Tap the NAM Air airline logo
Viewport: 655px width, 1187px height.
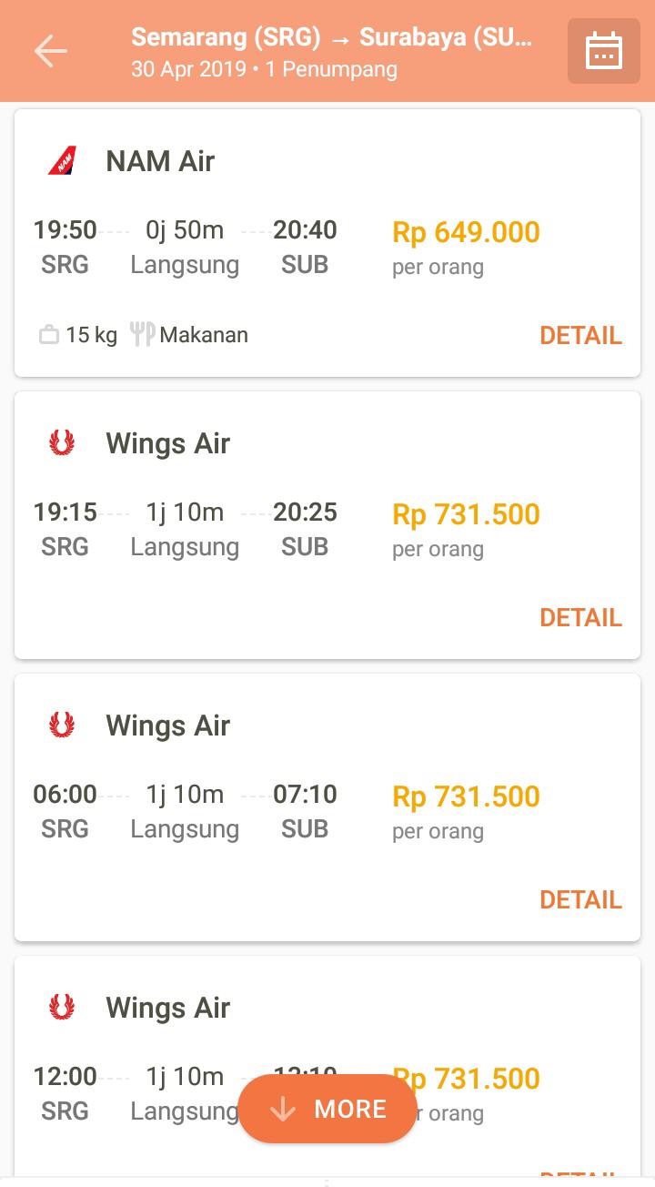coord(62,161)
